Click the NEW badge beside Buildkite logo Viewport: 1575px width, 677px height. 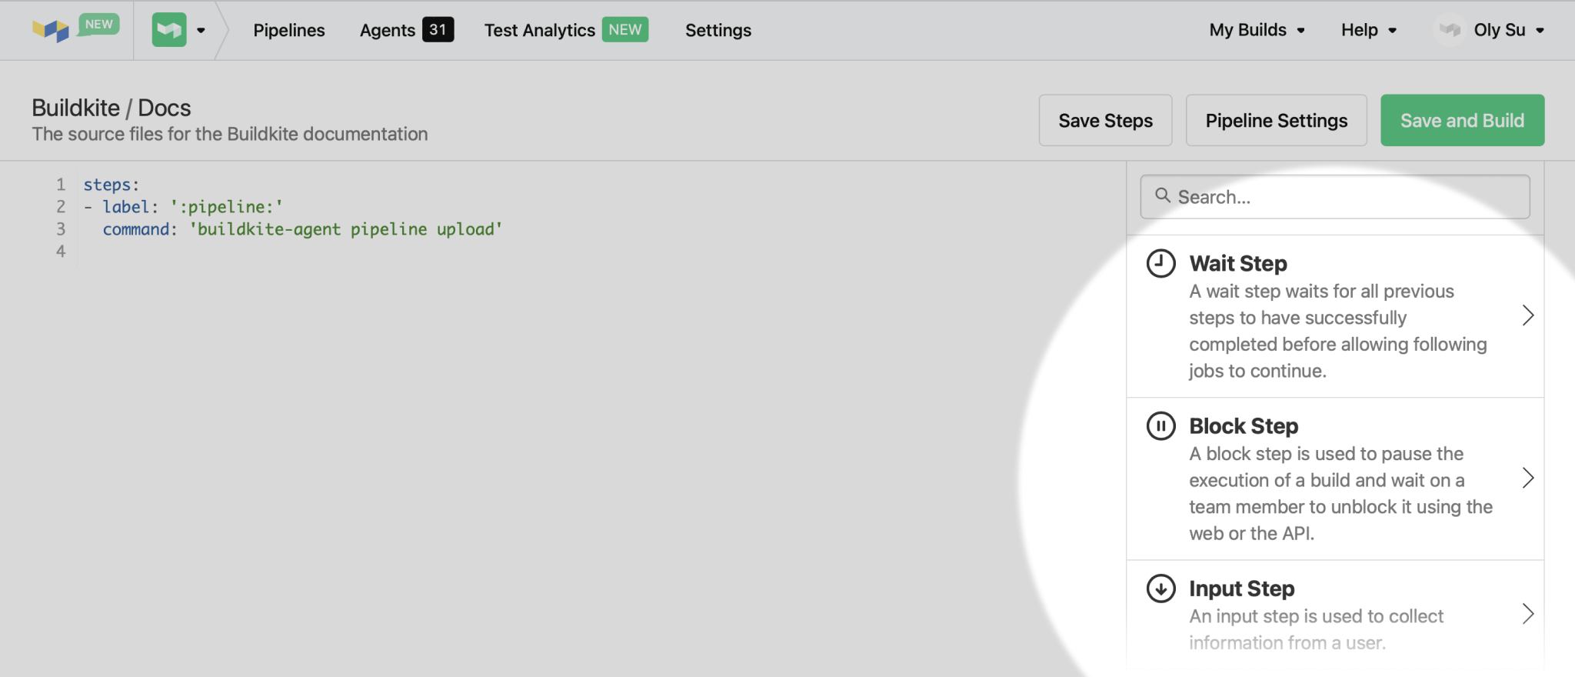[x=98, y=24]
